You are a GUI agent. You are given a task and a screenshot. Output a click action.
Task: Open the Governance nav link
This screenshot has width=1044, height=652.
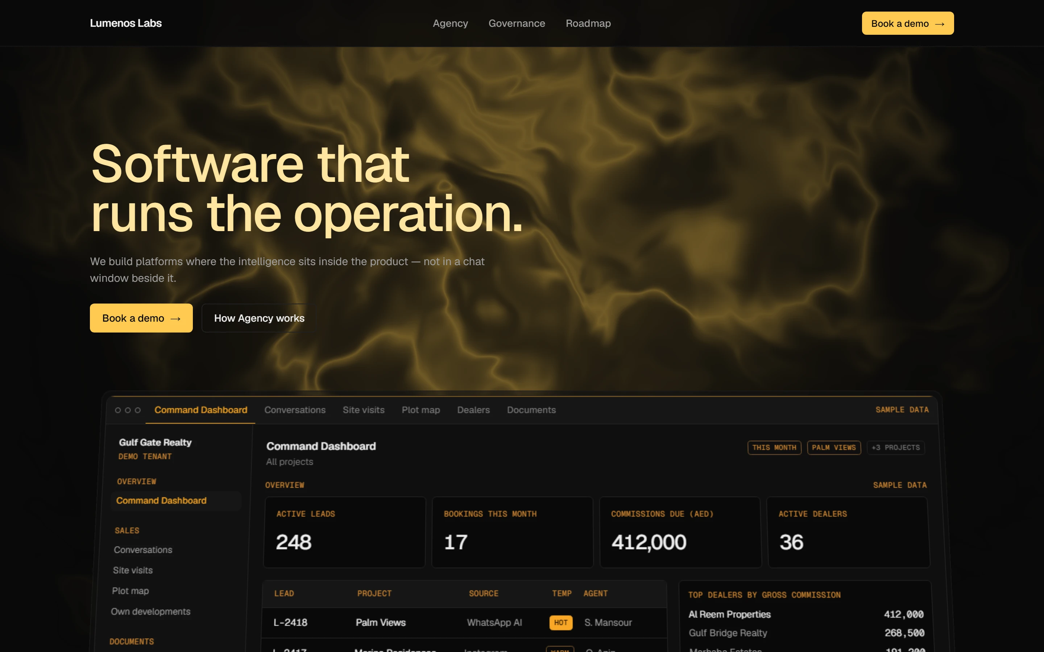coord(517,23)
